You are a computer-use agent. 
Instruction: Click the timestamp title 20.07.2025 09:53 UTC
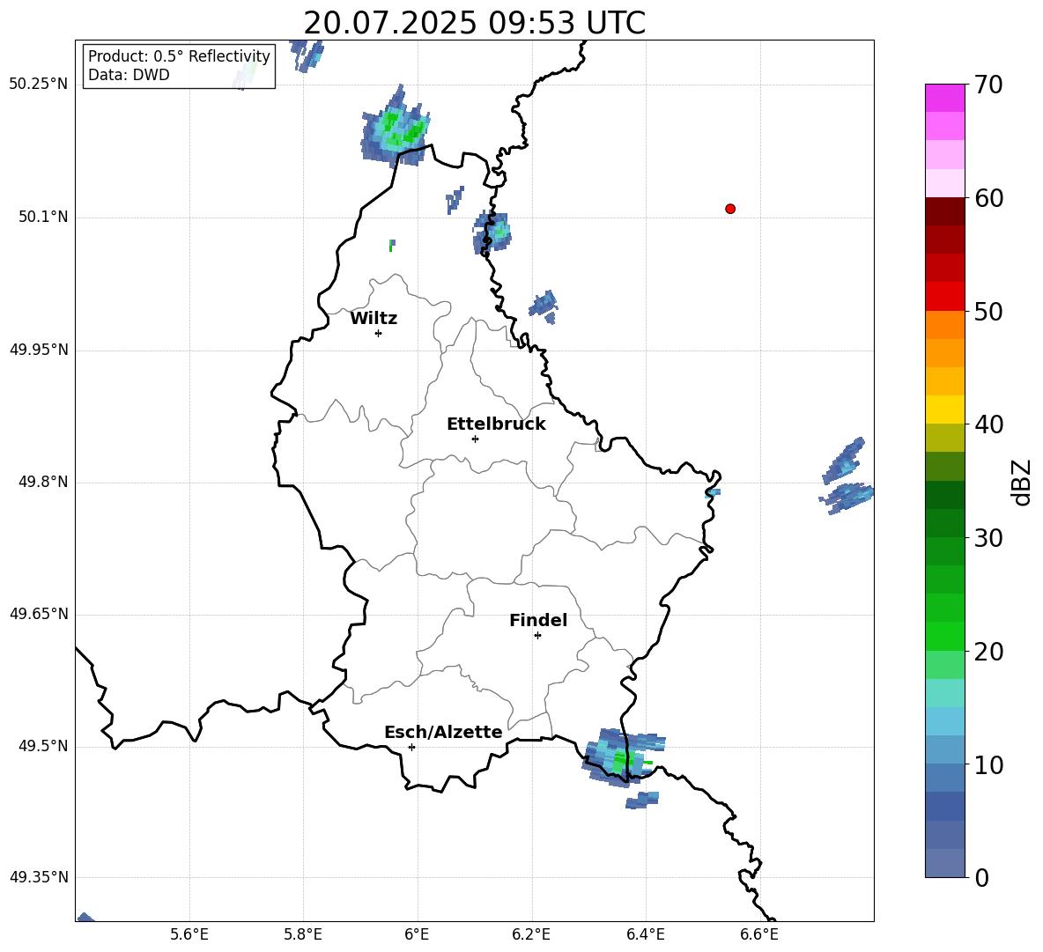pyautogui.click(x=474, y=23)
